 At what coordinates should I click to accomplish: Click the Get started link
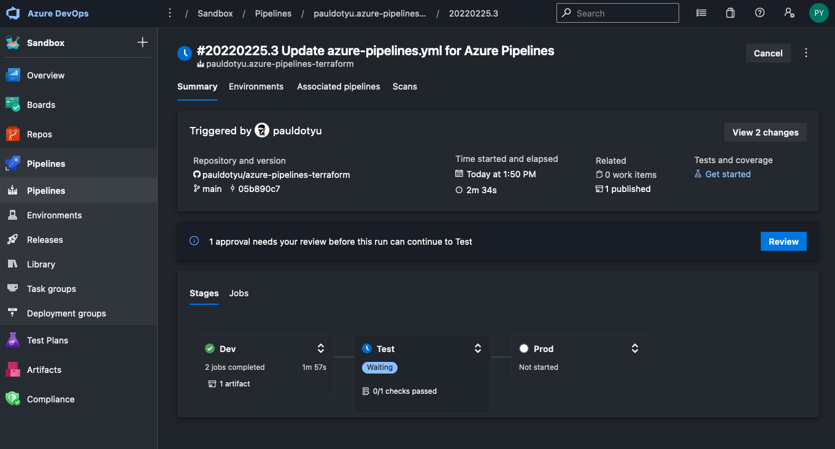[x=728, y=174]
